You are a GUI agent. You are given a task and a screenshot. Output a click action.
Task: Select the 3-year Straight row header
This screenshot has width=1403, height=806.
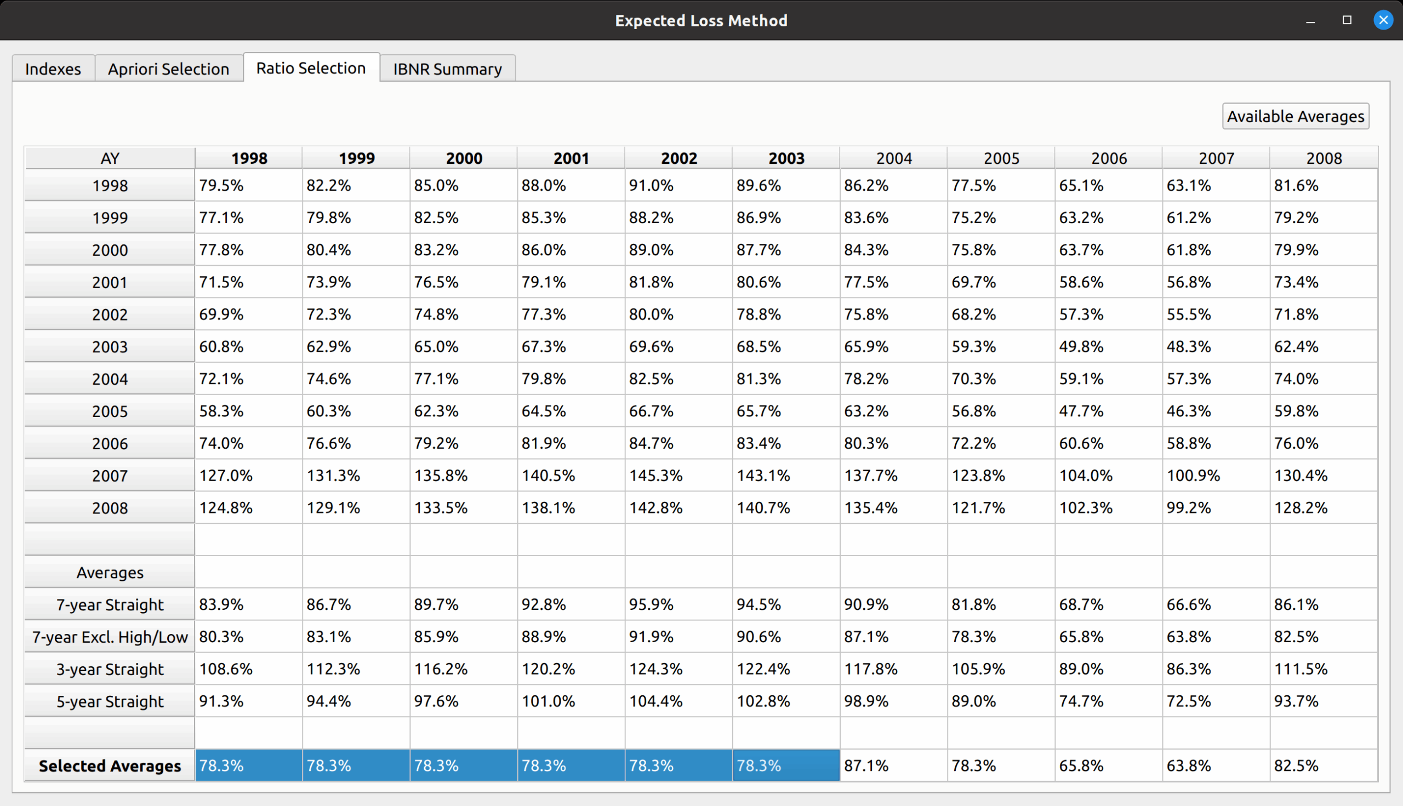click(x=110, y=669)
